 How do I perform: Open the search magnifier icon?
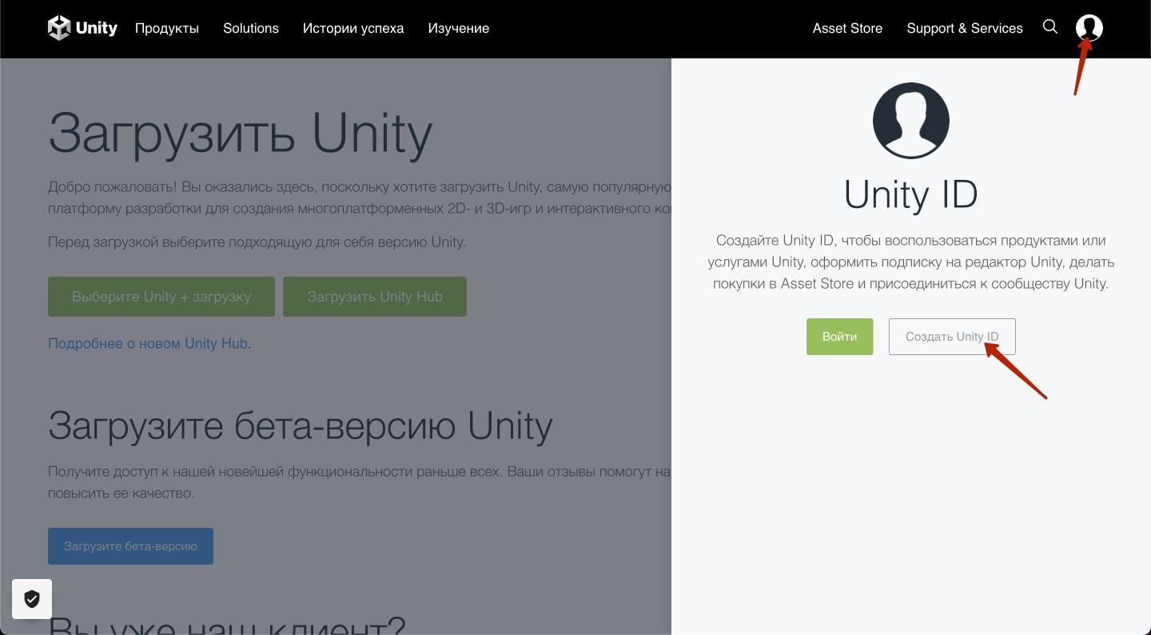[x=1050, y=27]
